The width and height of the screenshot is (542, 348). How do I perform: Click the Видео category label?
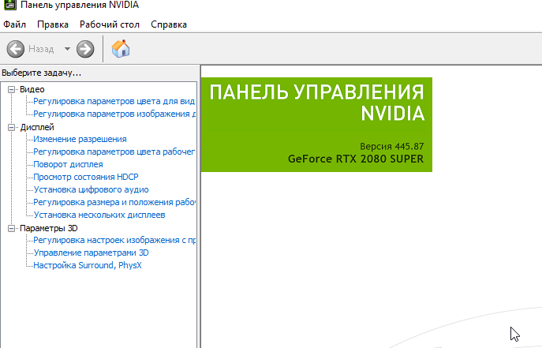tap(32, 89)
